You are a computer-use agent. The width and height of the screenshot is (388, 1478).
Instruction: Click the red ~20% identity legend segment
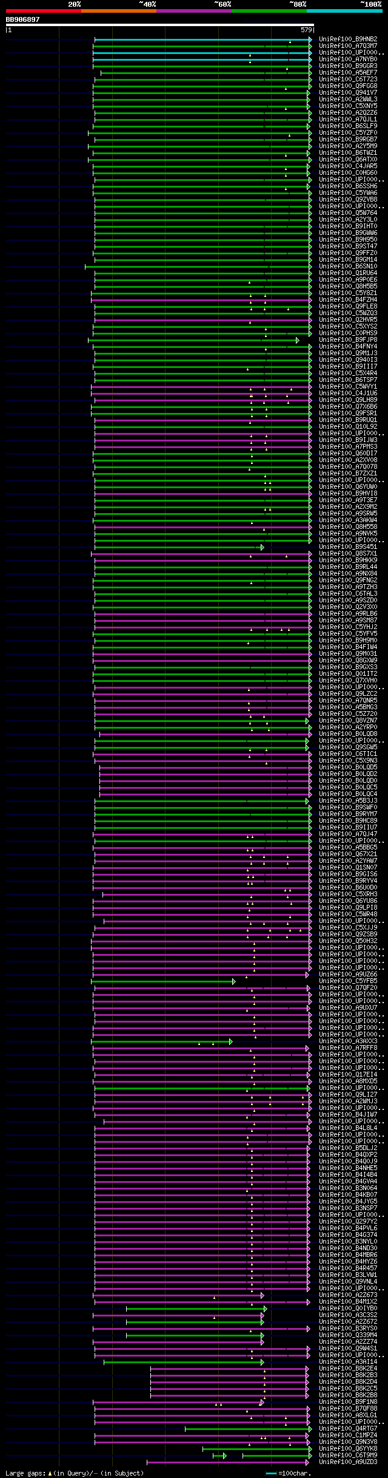(x=44, y=11)
